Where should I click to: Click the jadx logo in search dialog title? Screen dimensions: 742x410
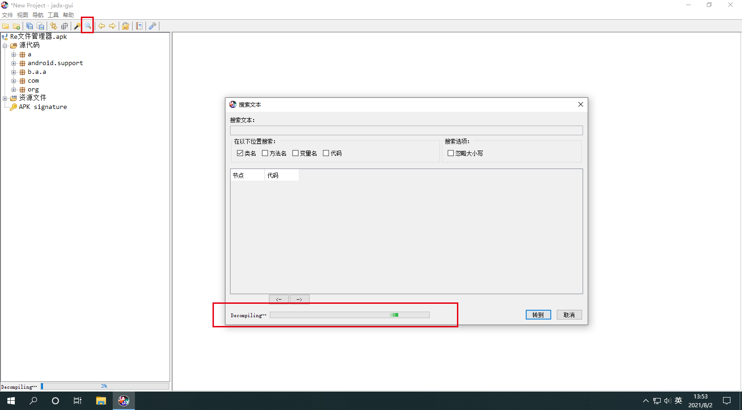233,104
